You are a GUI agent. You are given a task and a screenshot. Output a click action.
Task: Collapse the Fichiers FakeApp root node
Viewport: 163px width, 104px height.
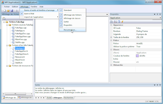4,22
